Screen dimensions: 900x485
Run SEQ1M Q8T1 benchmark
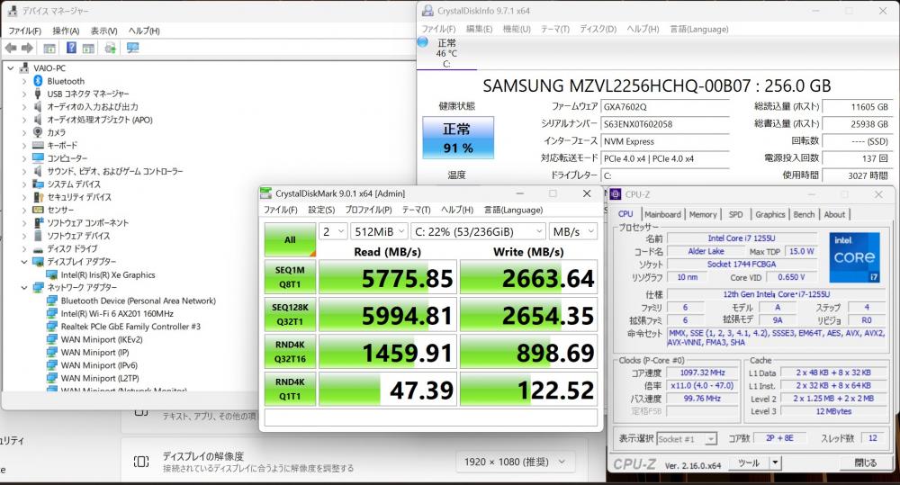tap(290, 276)
